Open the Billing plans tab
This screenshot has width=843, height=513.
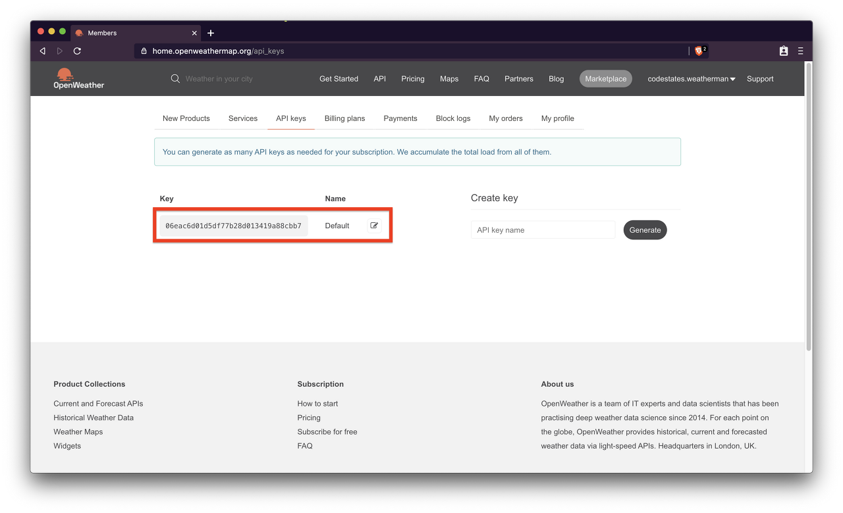coord(344,118)
